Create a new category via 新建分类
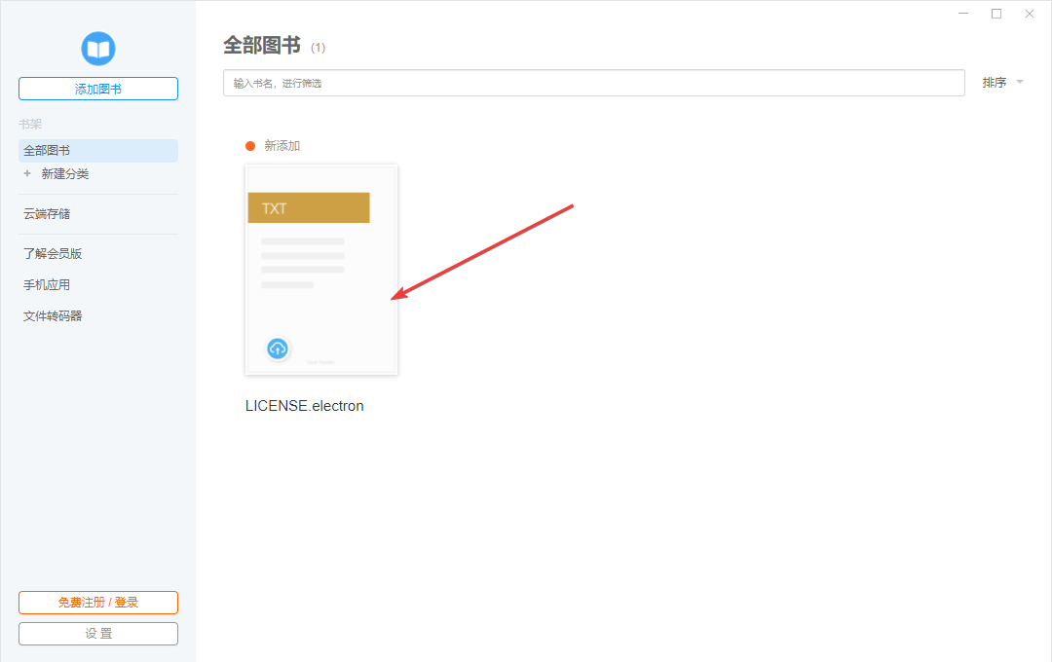 click(x=65, y=174)
